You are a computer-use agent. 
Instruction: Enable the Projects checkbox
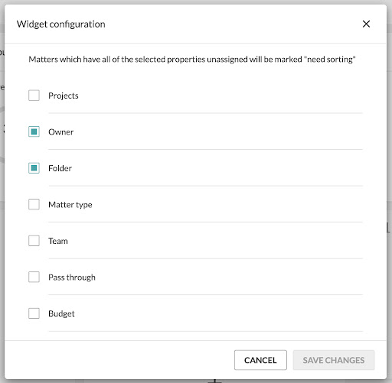(x=34, y=96)
